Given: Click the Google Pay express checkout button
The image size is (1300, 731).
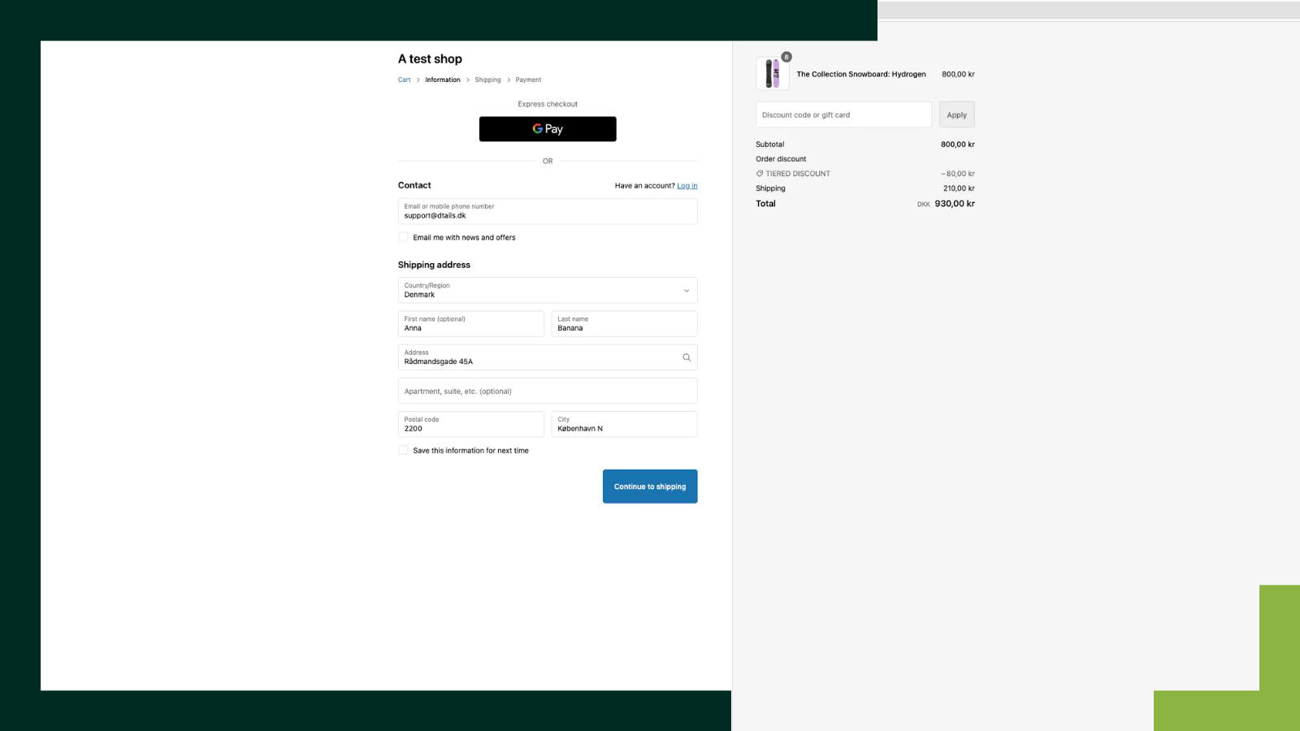Looking at the screenshot, I should (x=547, y=128).
